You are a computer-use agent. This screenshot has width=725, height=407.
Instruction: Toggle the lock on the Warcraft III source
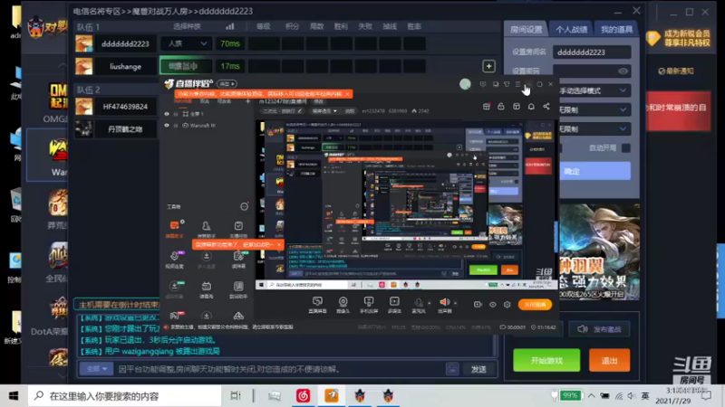(176, 126)
